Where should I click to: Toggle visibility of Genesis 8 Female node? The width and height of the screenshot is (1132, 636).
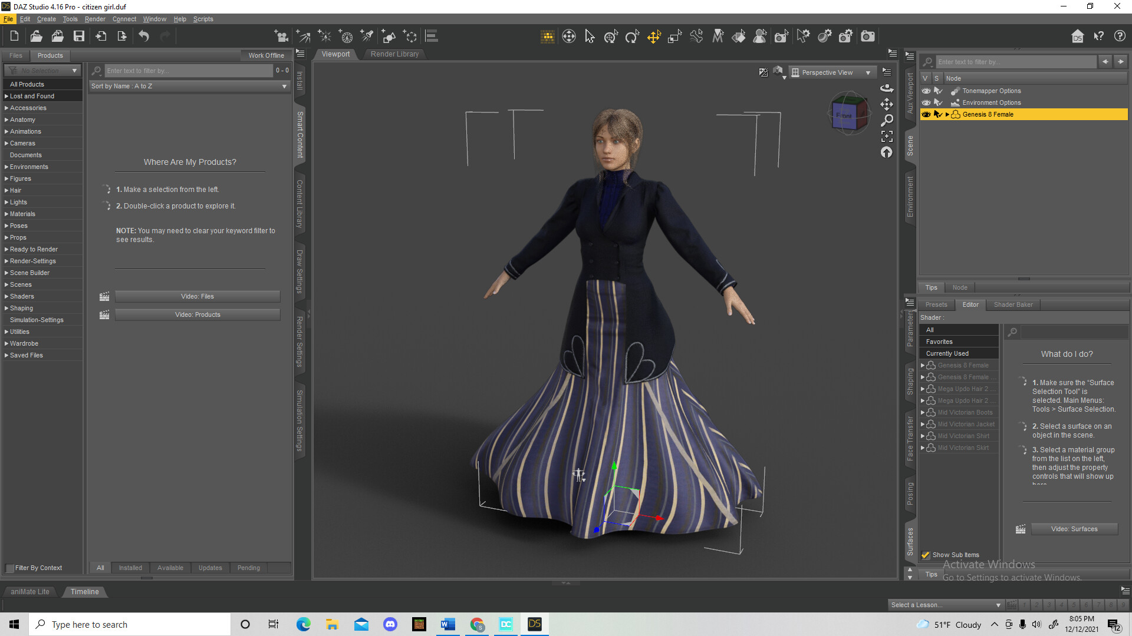[x=925, y=114]
